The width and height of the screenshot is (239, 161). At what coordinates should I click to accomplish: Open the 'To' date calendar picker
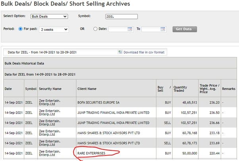[163, 29]
